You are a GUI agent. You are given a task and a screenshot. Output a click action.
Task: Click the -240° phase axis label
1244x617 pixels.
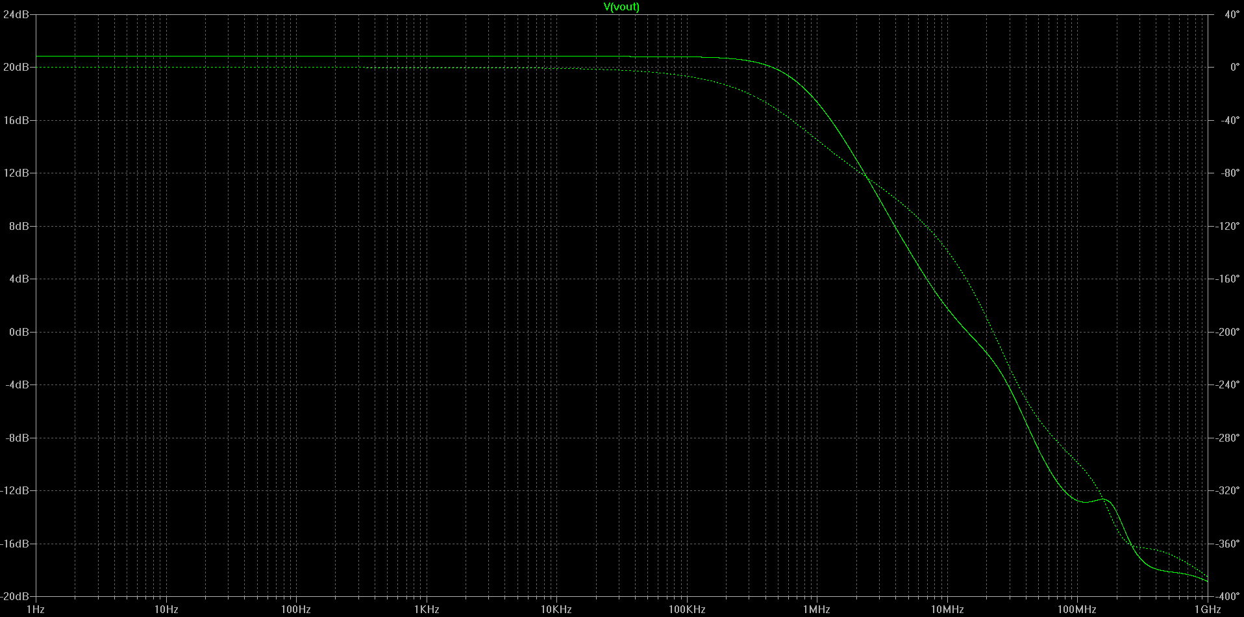click(x=1228, y=385)
